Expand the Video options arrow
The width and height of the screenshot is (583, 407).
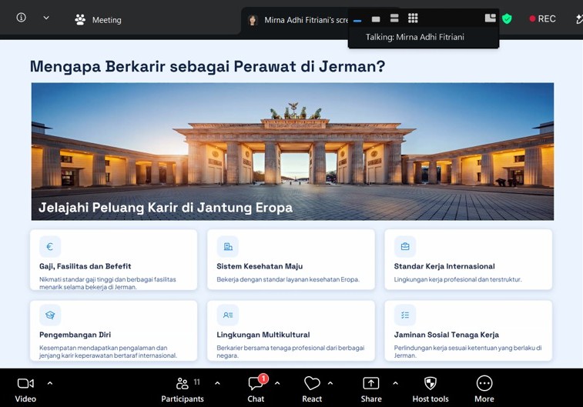click(50, 383)
